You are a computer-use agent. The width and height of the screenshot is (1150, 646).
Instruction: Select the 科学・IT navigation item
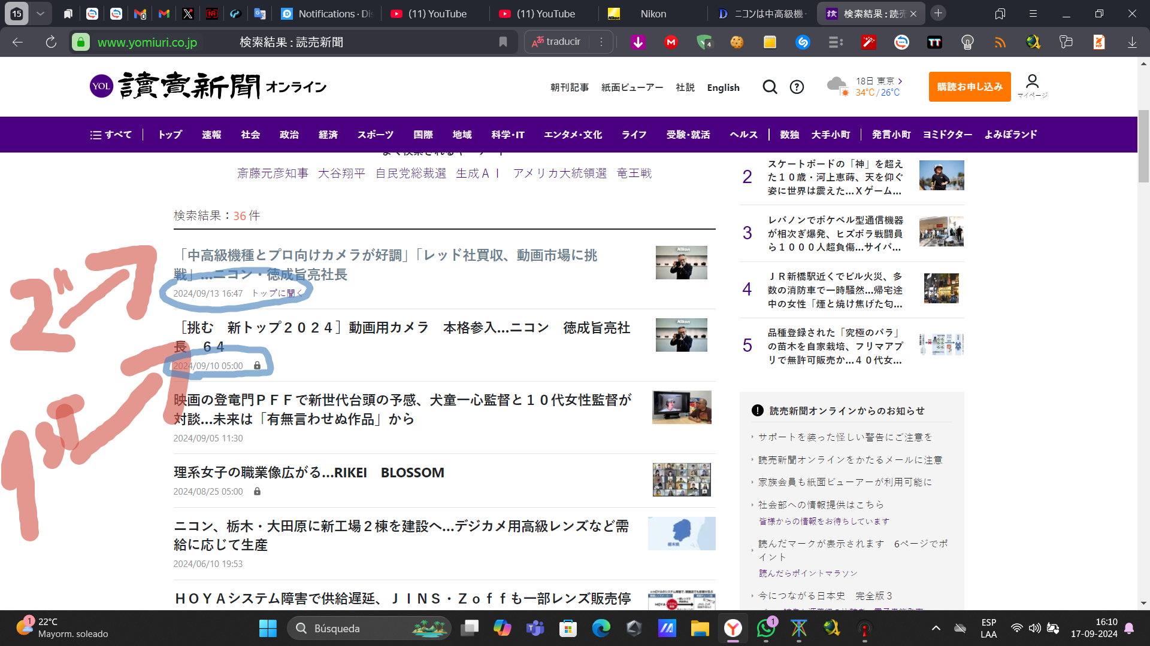coord(508,135)
